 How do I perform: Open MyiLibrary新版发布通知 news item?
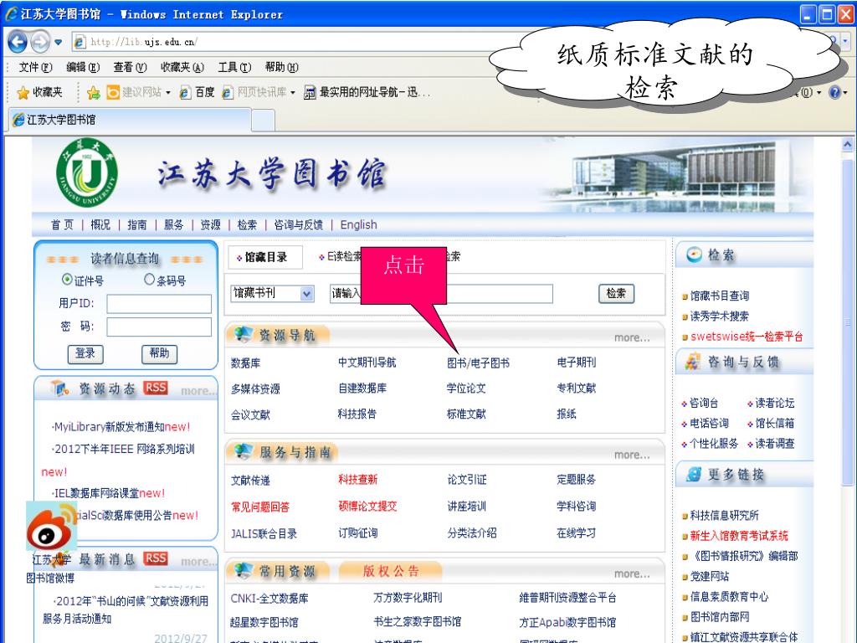pos(121,426)
